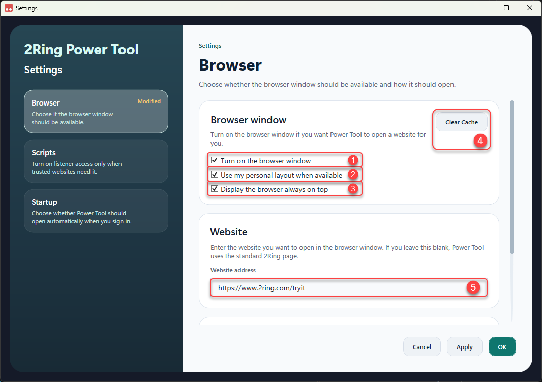This screenshot has width=542, height=382.
Task: Maximize the Settings window
Action: click(x=506, y=8)
